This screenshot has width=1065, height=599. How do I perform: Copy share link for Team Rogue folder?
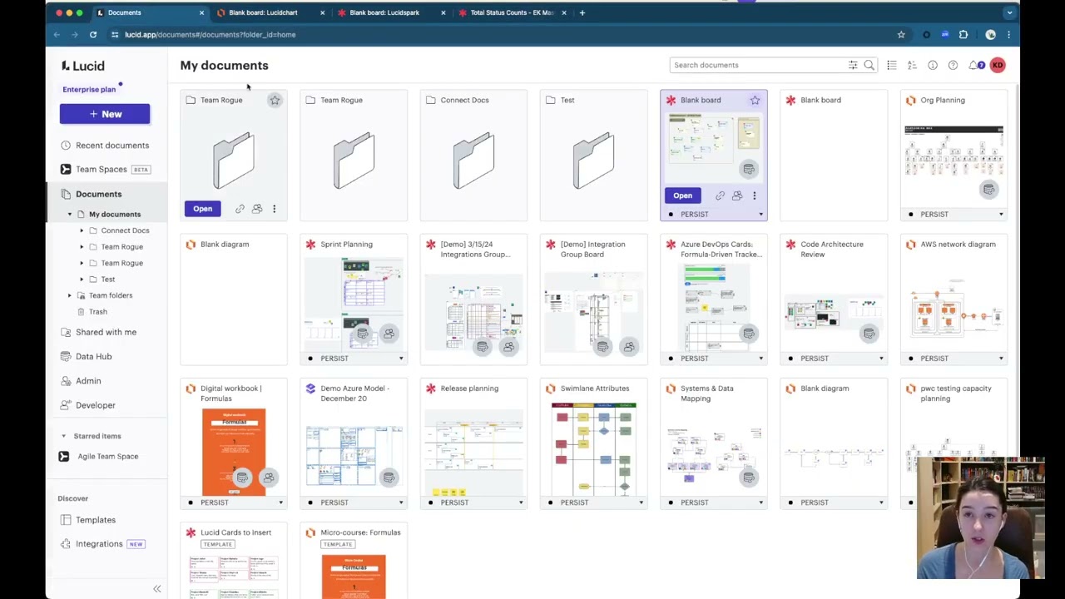(240, 209)
